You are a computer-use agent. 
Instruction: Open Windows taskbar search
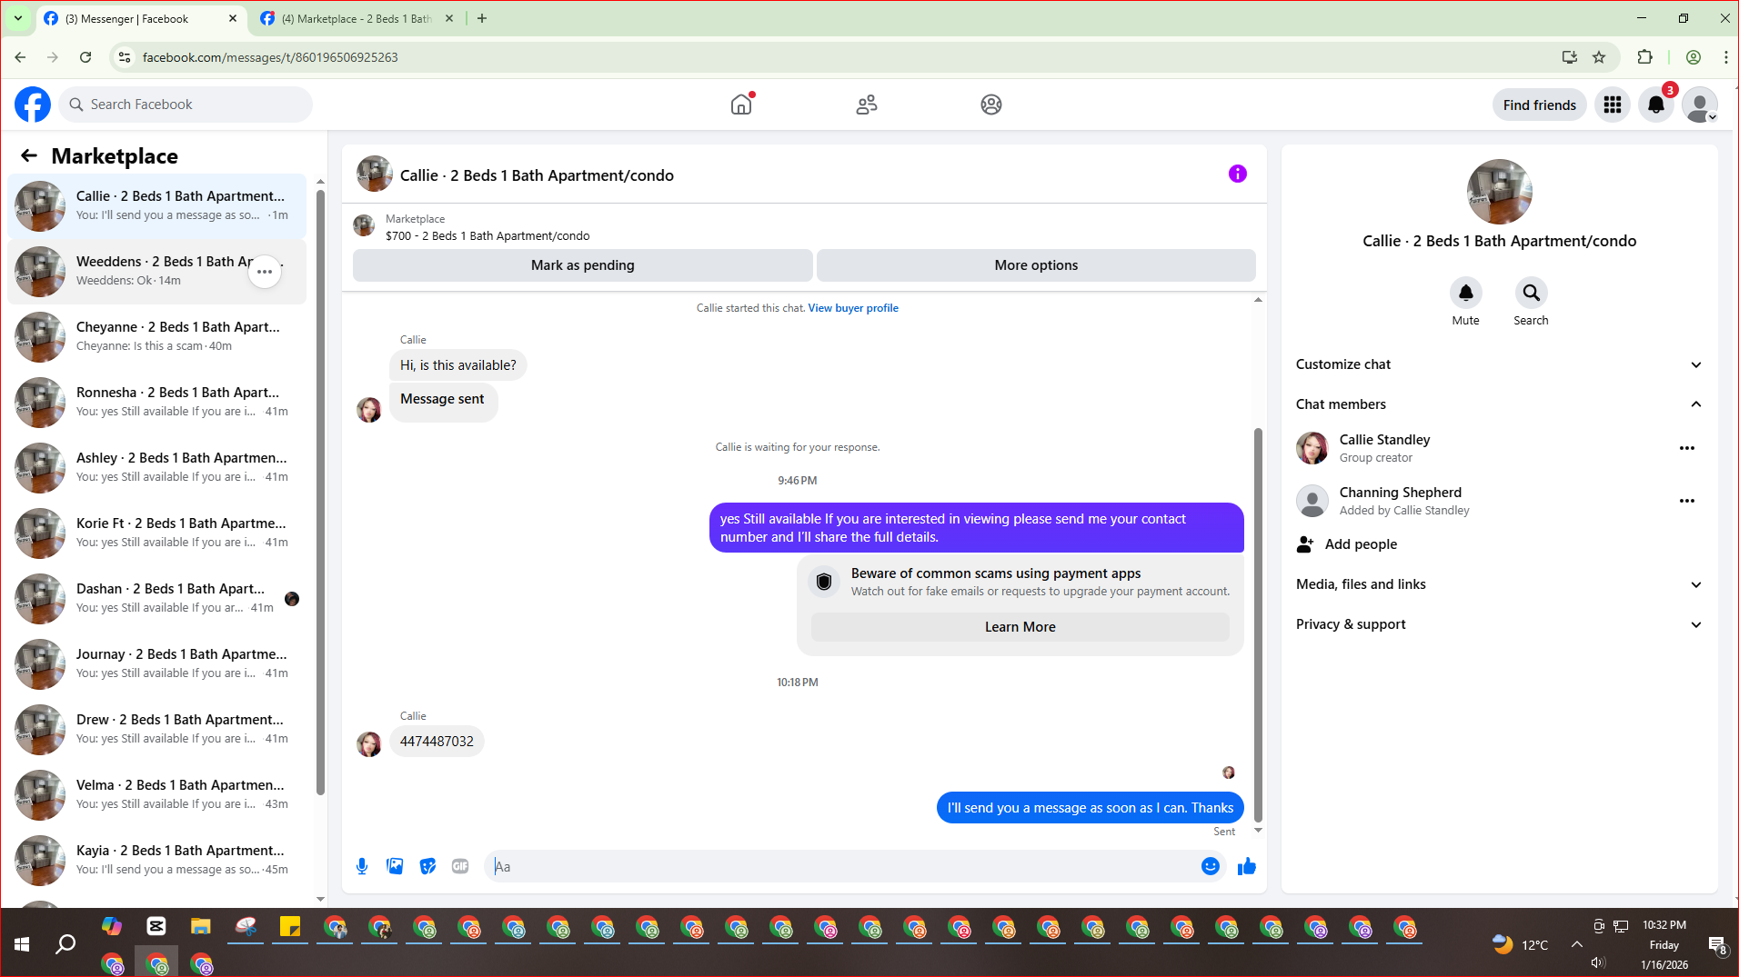pos(65,945)
